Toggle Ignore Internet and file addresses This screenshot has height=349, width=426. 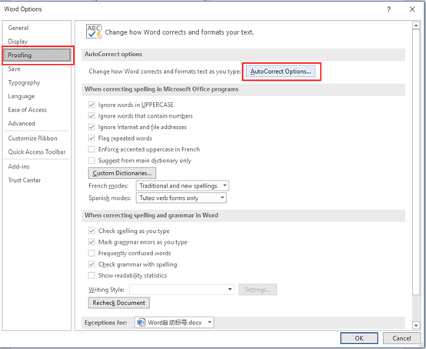(92, 127)
